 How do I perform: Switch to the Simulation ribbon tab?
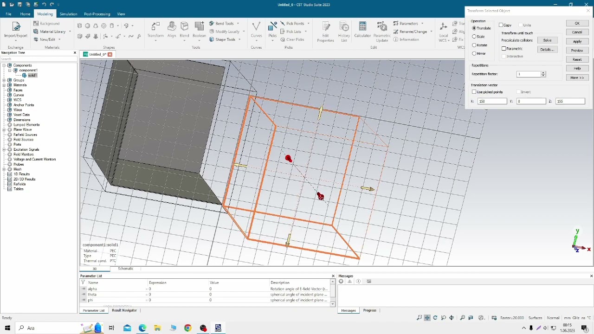pyautogui.click(x=68, y=14)
